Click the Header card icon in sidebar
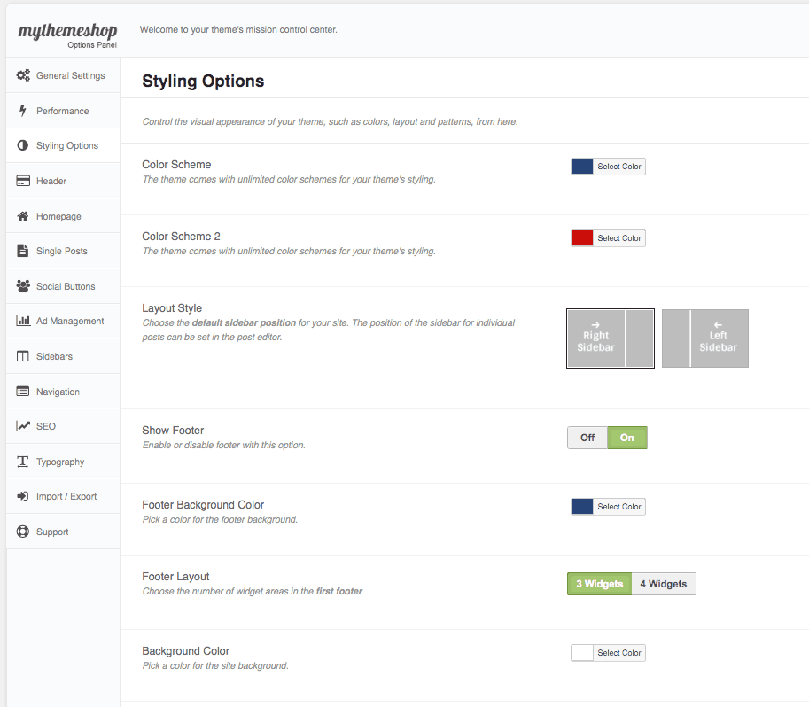The height and width of the screenshot is (707, 809). tap(23, 181)
